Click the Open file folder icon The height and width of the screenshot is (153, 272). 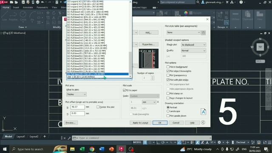tap(16, 2)
